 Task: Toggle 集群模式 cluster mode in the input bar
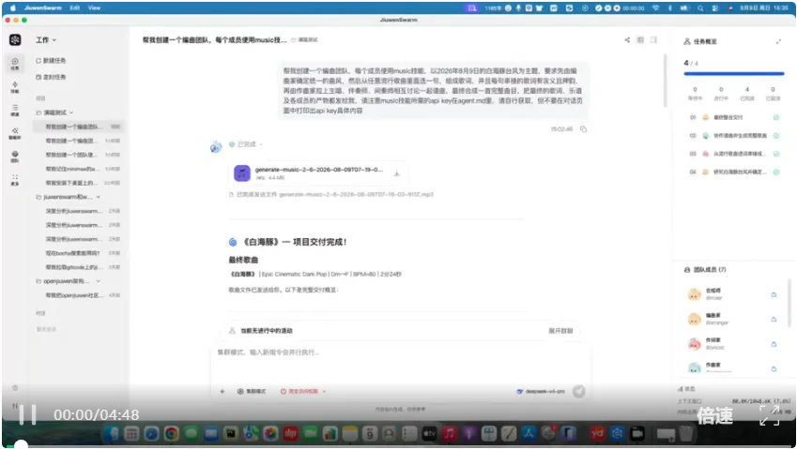(x=252, y=391)
